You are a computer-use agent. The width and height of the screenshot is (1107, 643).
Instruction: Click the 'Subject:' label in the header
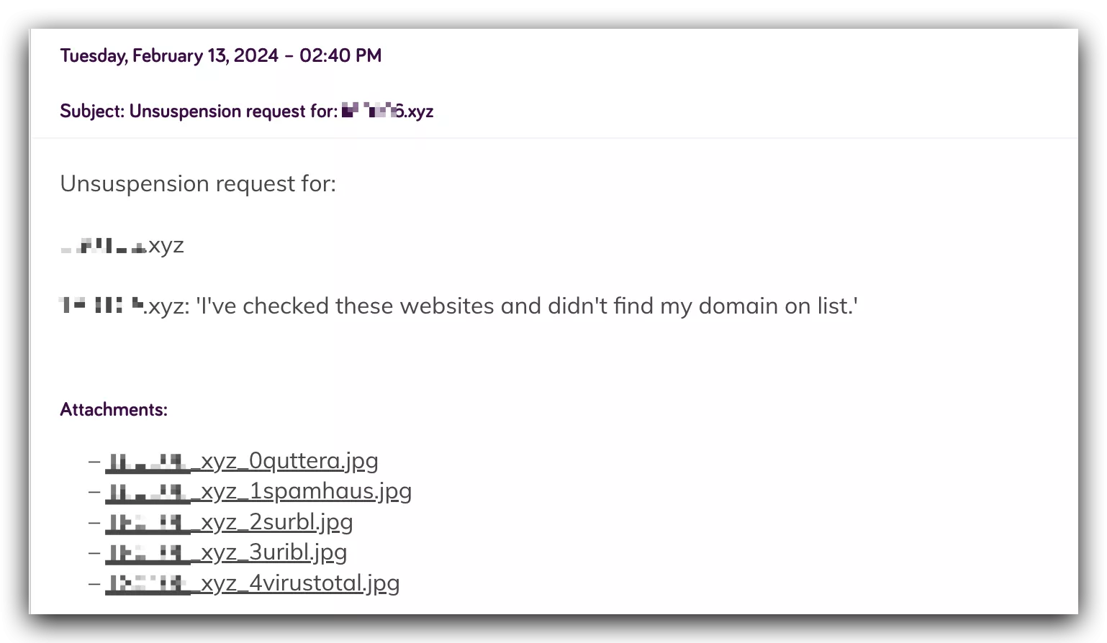92,111
